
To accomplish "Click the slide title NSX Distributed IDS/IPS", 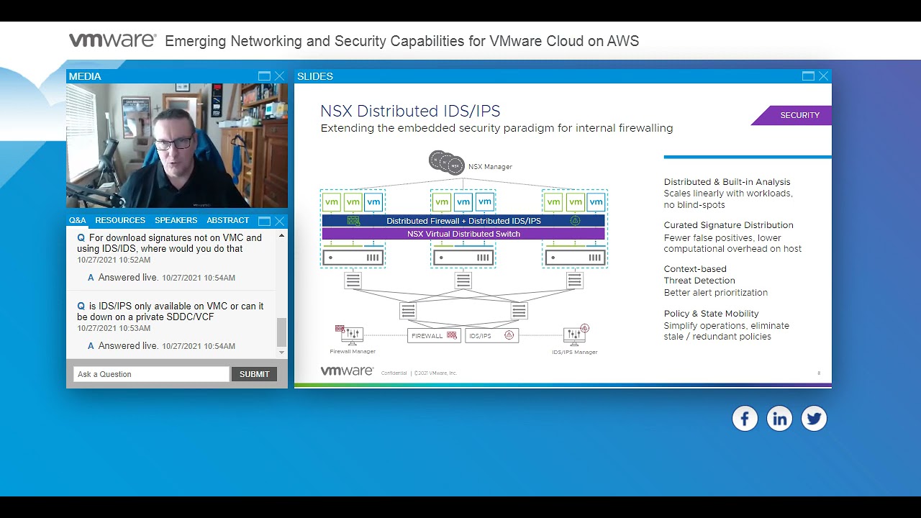I will pyautogui.click(x=410, y=111).
